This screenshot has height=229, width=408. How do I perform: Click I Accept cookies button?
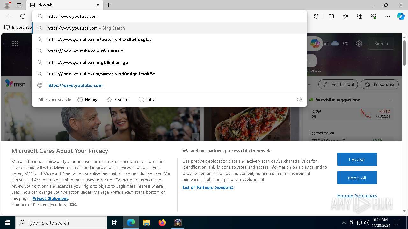pyautogui.click(x=357, y=159)
